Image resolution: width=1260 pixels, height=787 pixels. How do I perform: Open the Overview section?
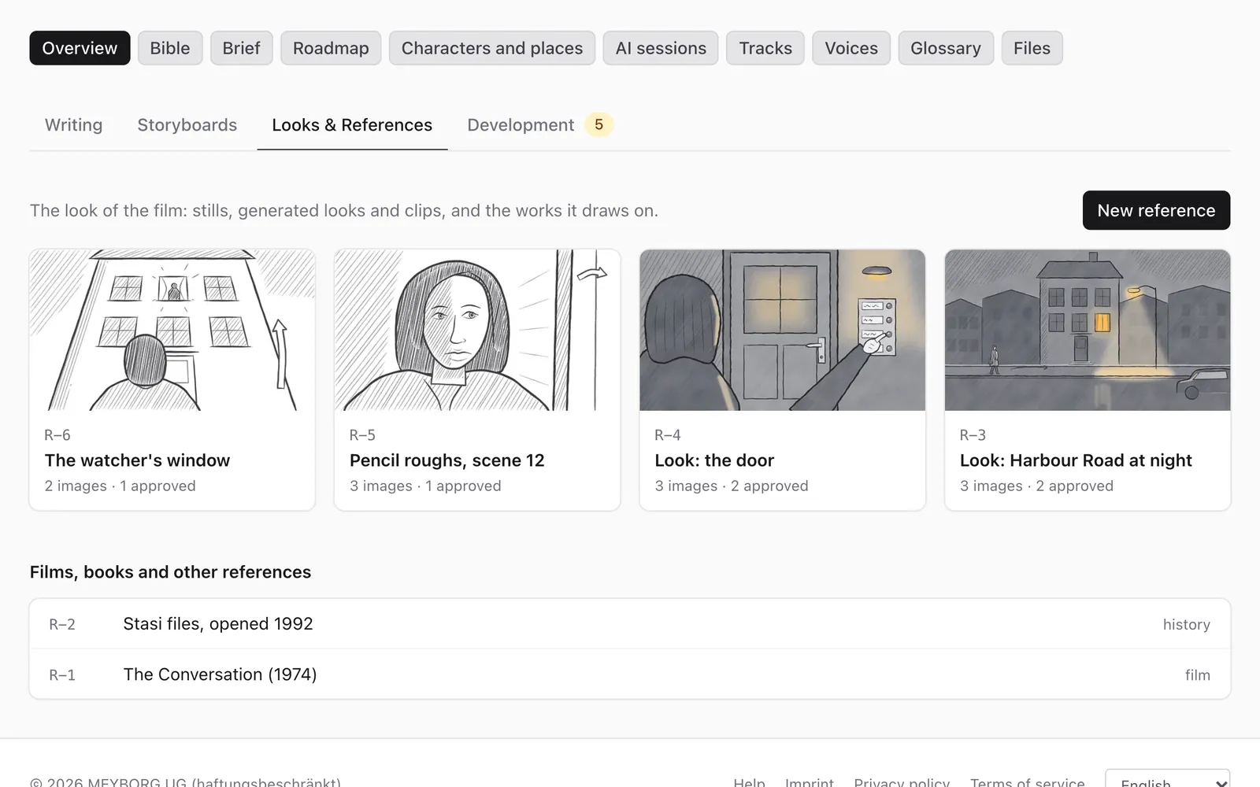(x=80, y=48)
